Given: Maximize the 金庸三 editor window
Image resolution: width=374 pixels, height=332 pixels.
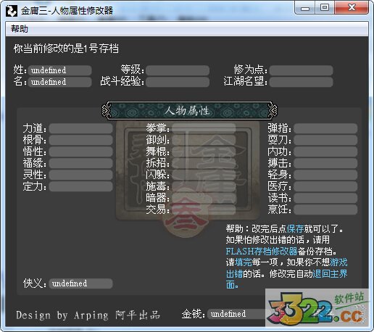Looking at the screenshot, I should point(325,8).
